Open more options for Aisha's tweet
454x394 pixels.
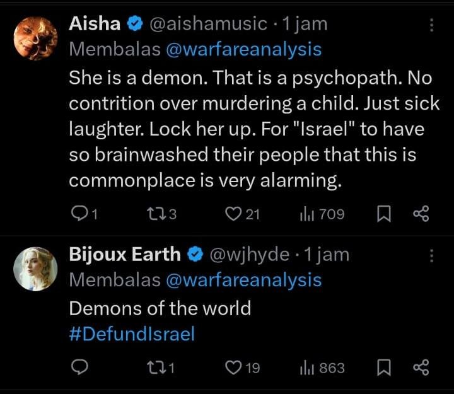coord(432,25)
